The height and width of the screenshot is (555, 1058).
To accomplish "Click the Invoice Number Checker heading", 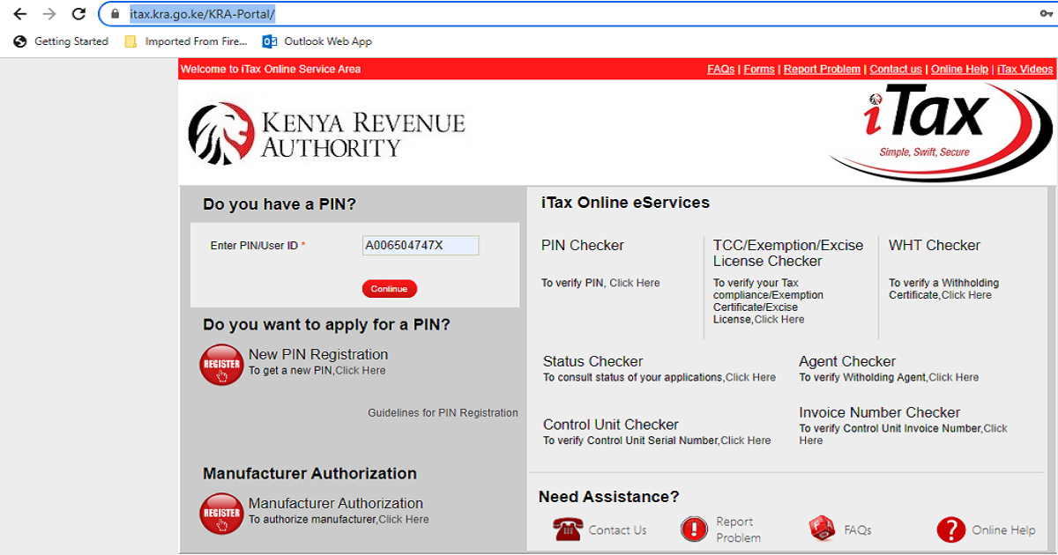I will [880, 412].
